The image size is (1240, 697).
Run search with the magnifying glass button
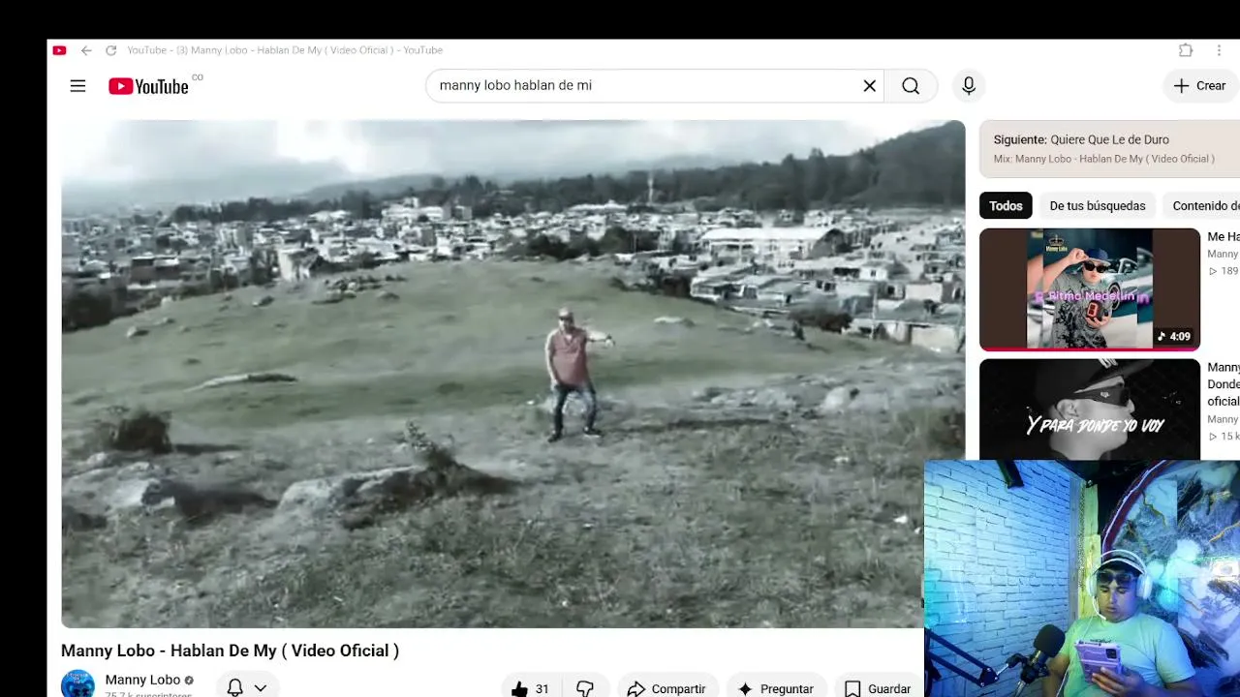coord(911,86)
